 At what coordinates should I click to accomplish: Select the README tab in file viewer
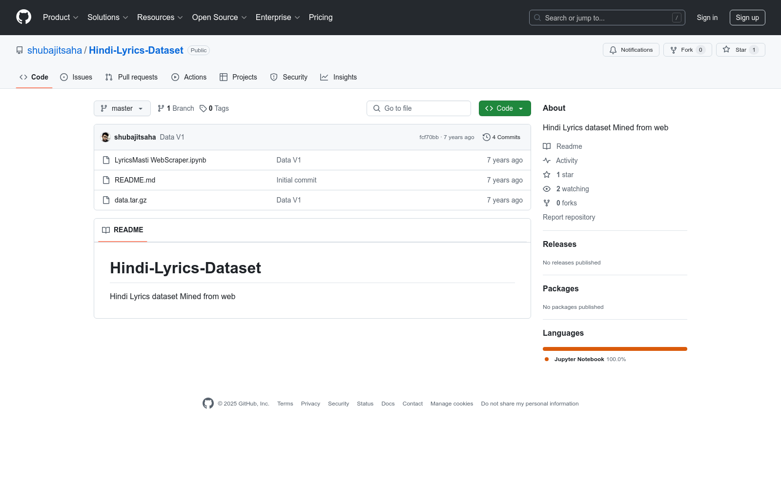coord(123,230)
